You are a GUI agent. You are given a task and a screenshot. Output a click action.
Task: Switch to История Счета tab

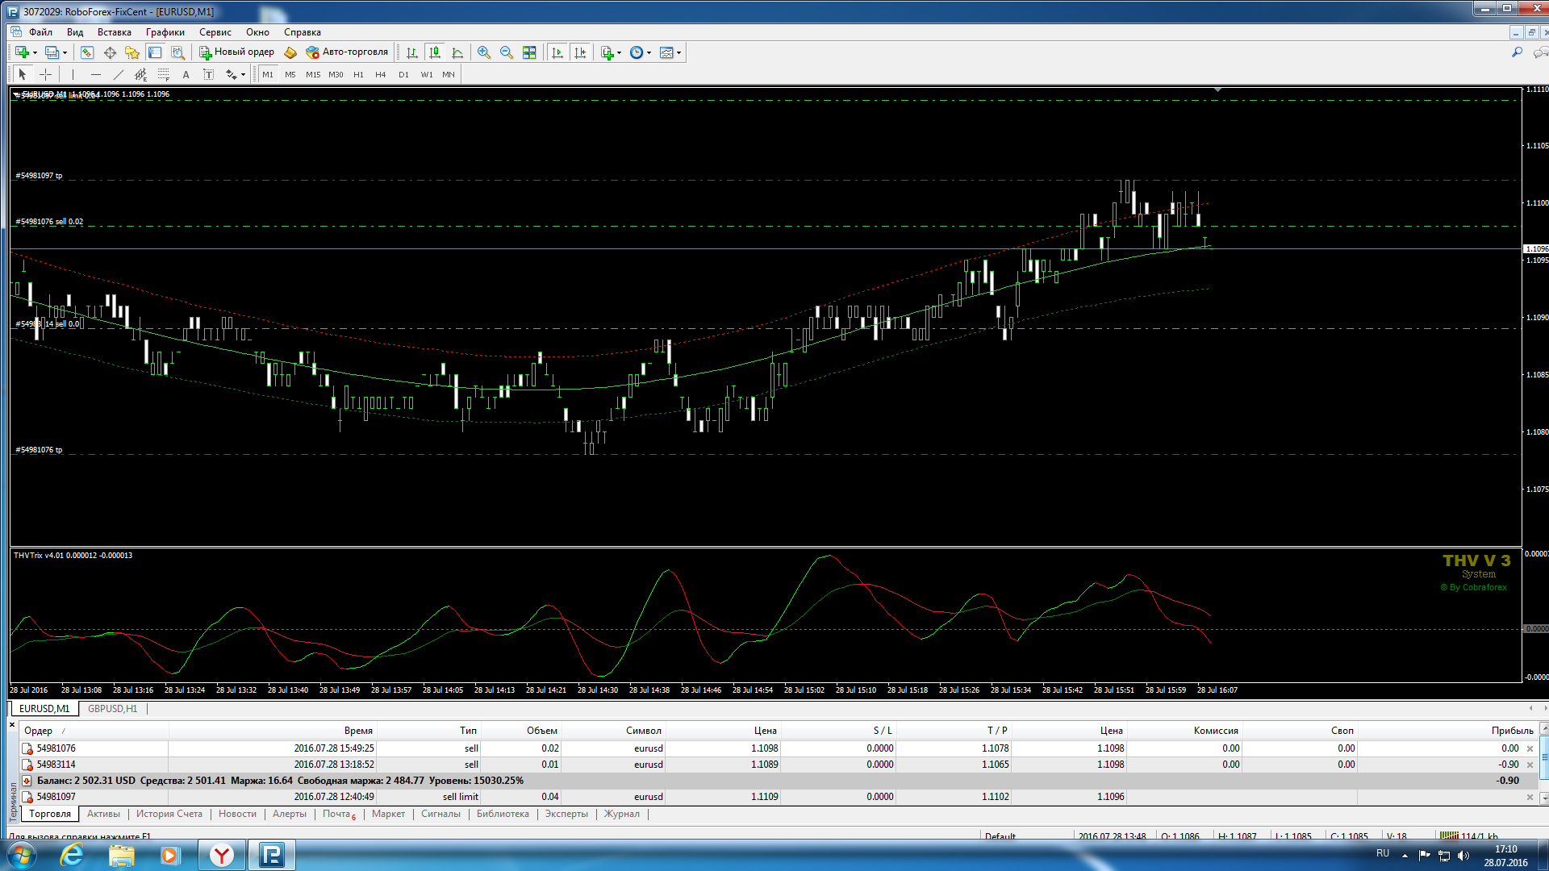(169, 814)
